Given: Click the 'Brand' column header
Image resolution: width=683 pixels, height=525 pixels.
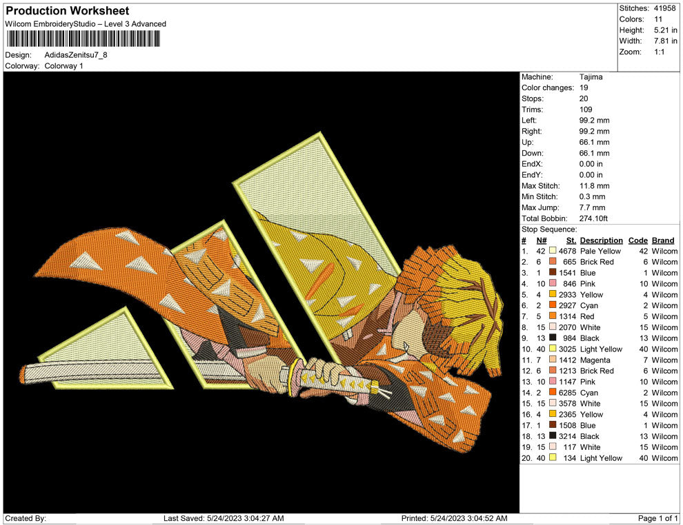Looking at the screenshot, I should point(663,240).
